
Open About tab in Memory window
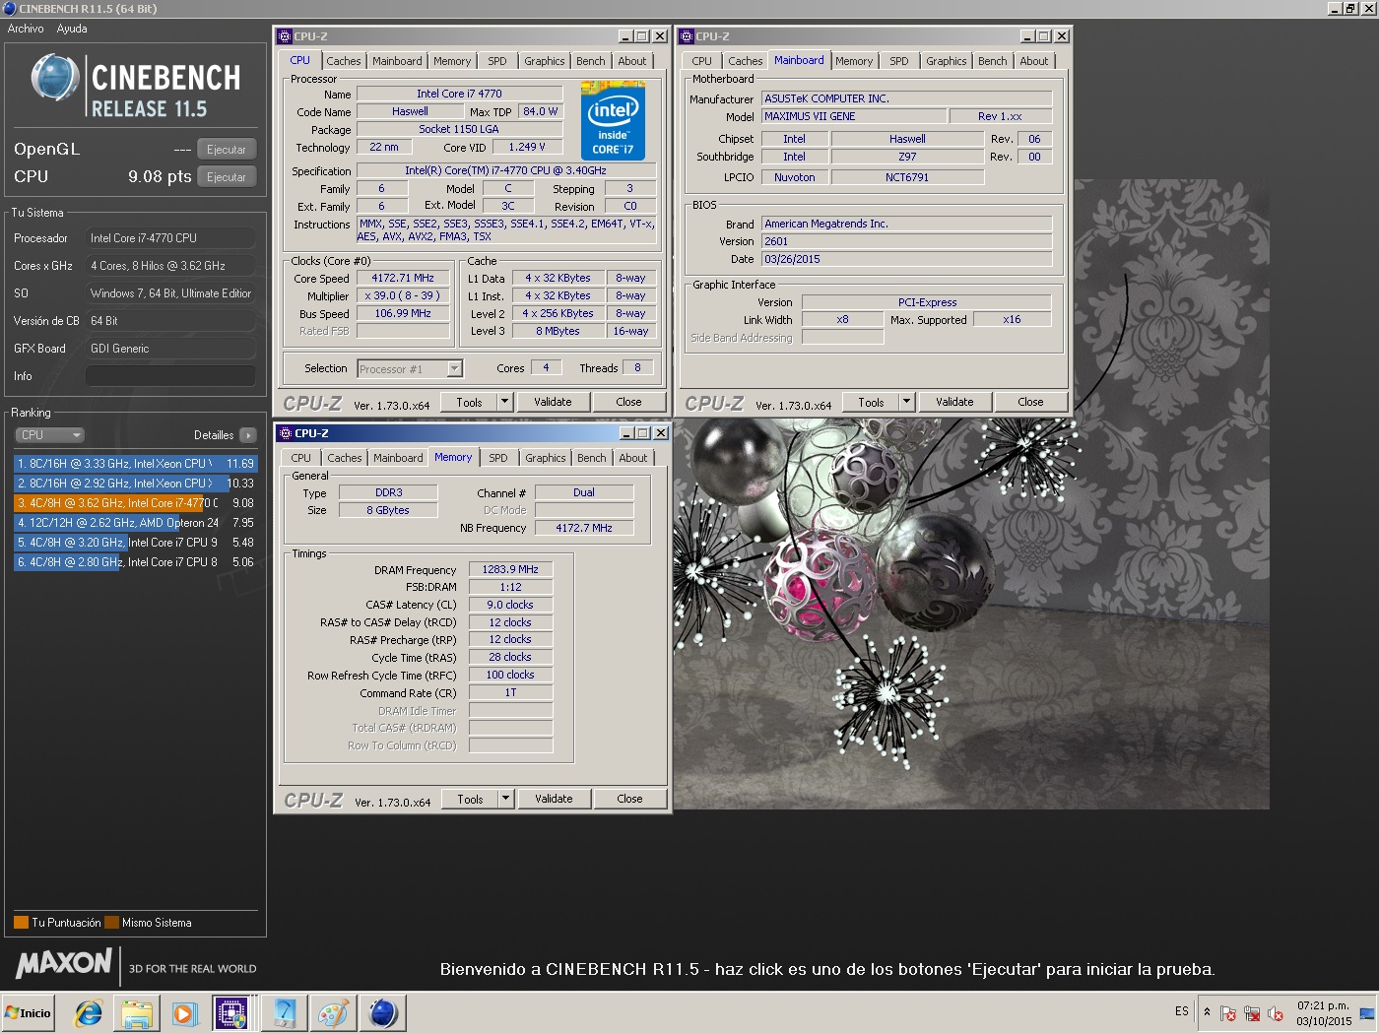point(633,458)
